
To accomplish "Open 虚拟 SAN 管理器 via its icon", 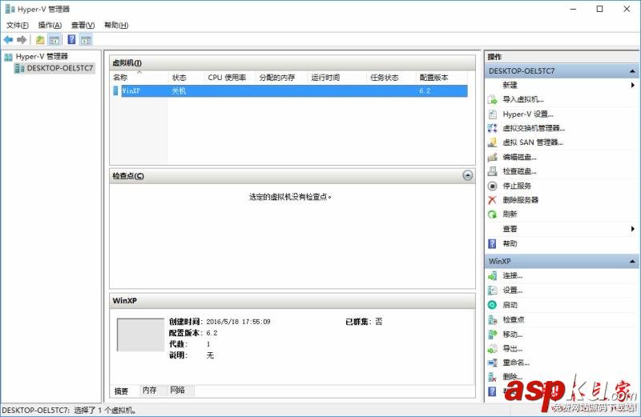I will [492, 142].
